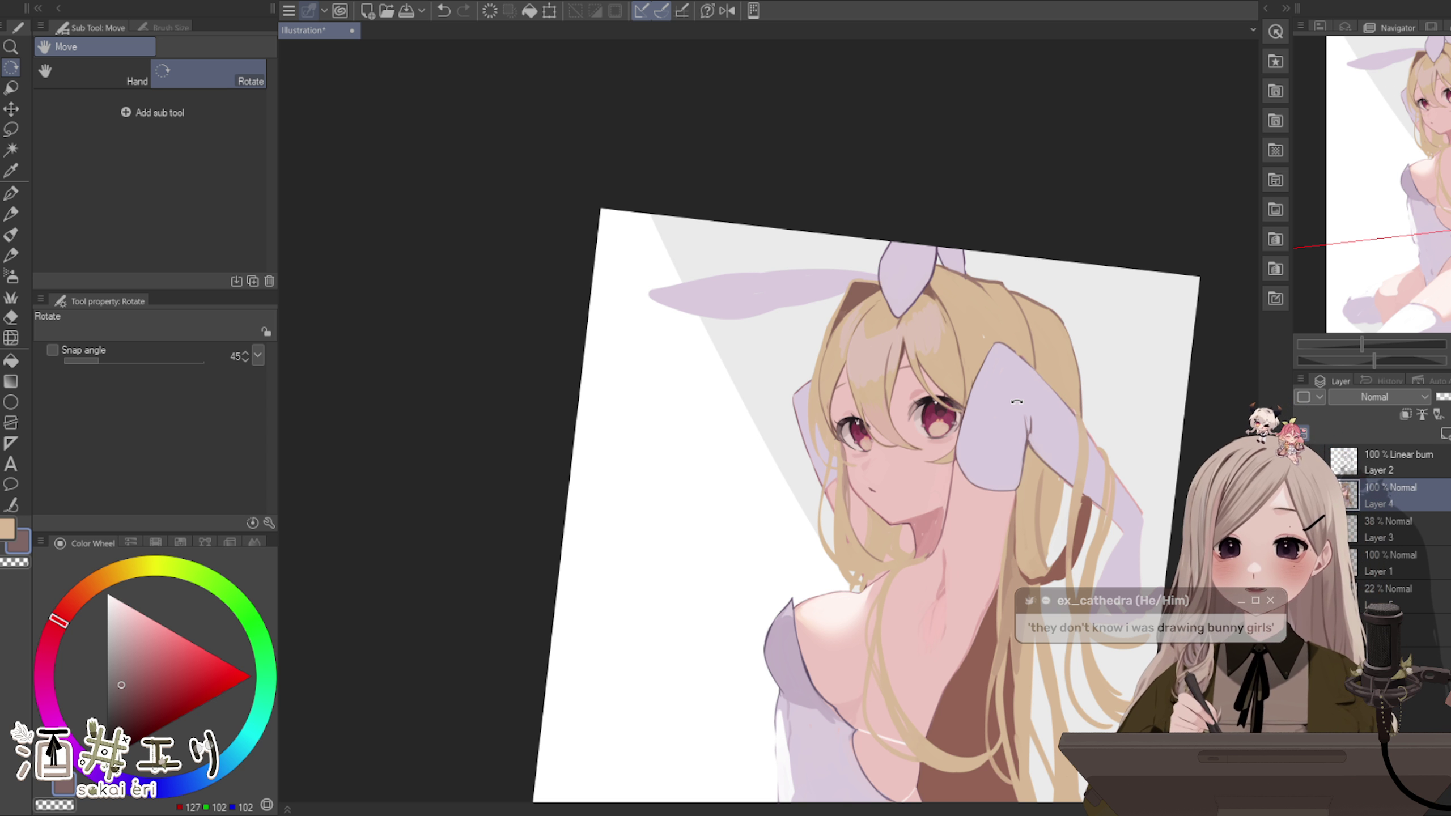Select the Text tool
This screenshot has height=816, width=1451.
10,465
